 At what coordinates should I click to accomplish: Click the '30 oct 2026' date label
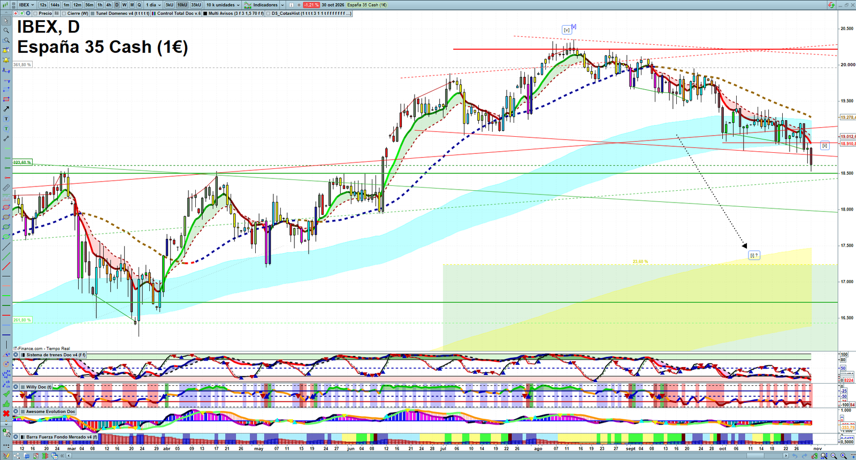[x=333, y=5]
